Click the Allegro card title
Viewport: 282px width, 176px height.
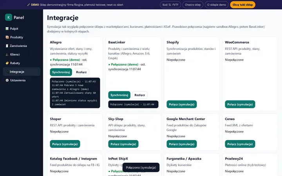(56, 42)
